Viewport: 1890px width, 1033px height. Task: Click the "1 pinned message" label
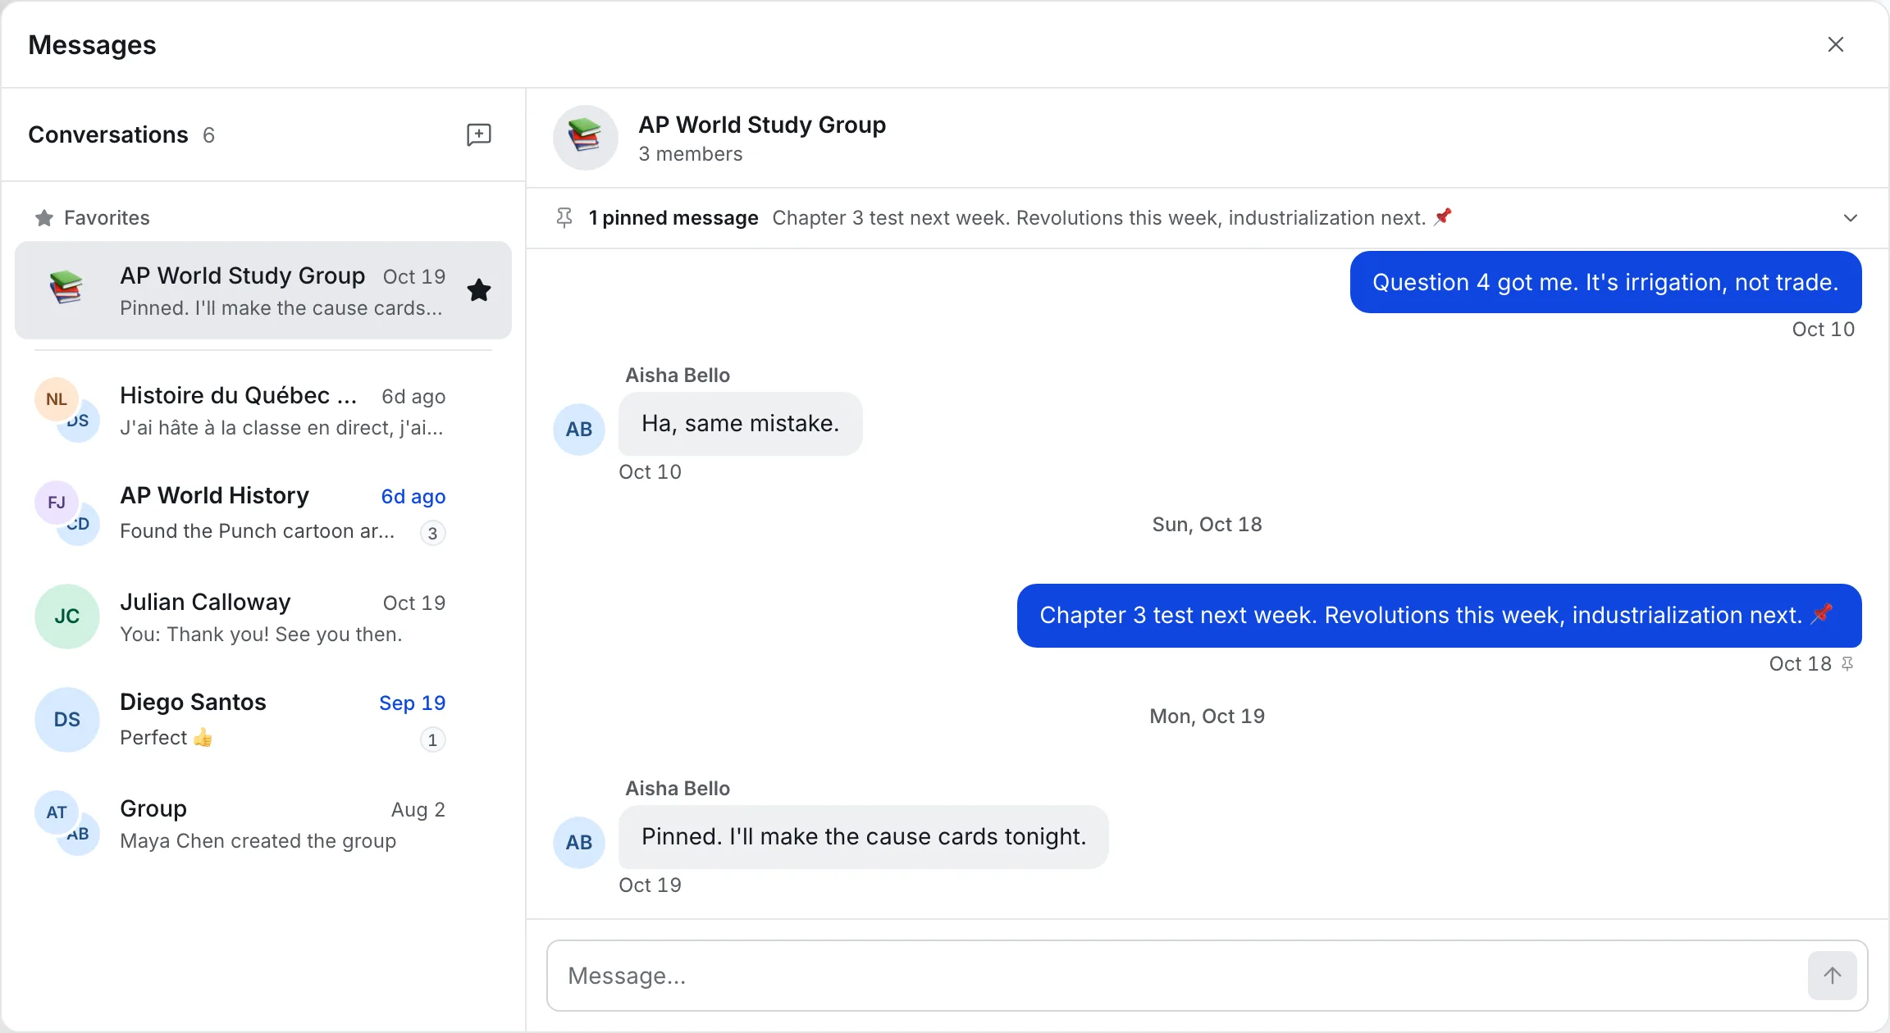click(x=673, y=218)
